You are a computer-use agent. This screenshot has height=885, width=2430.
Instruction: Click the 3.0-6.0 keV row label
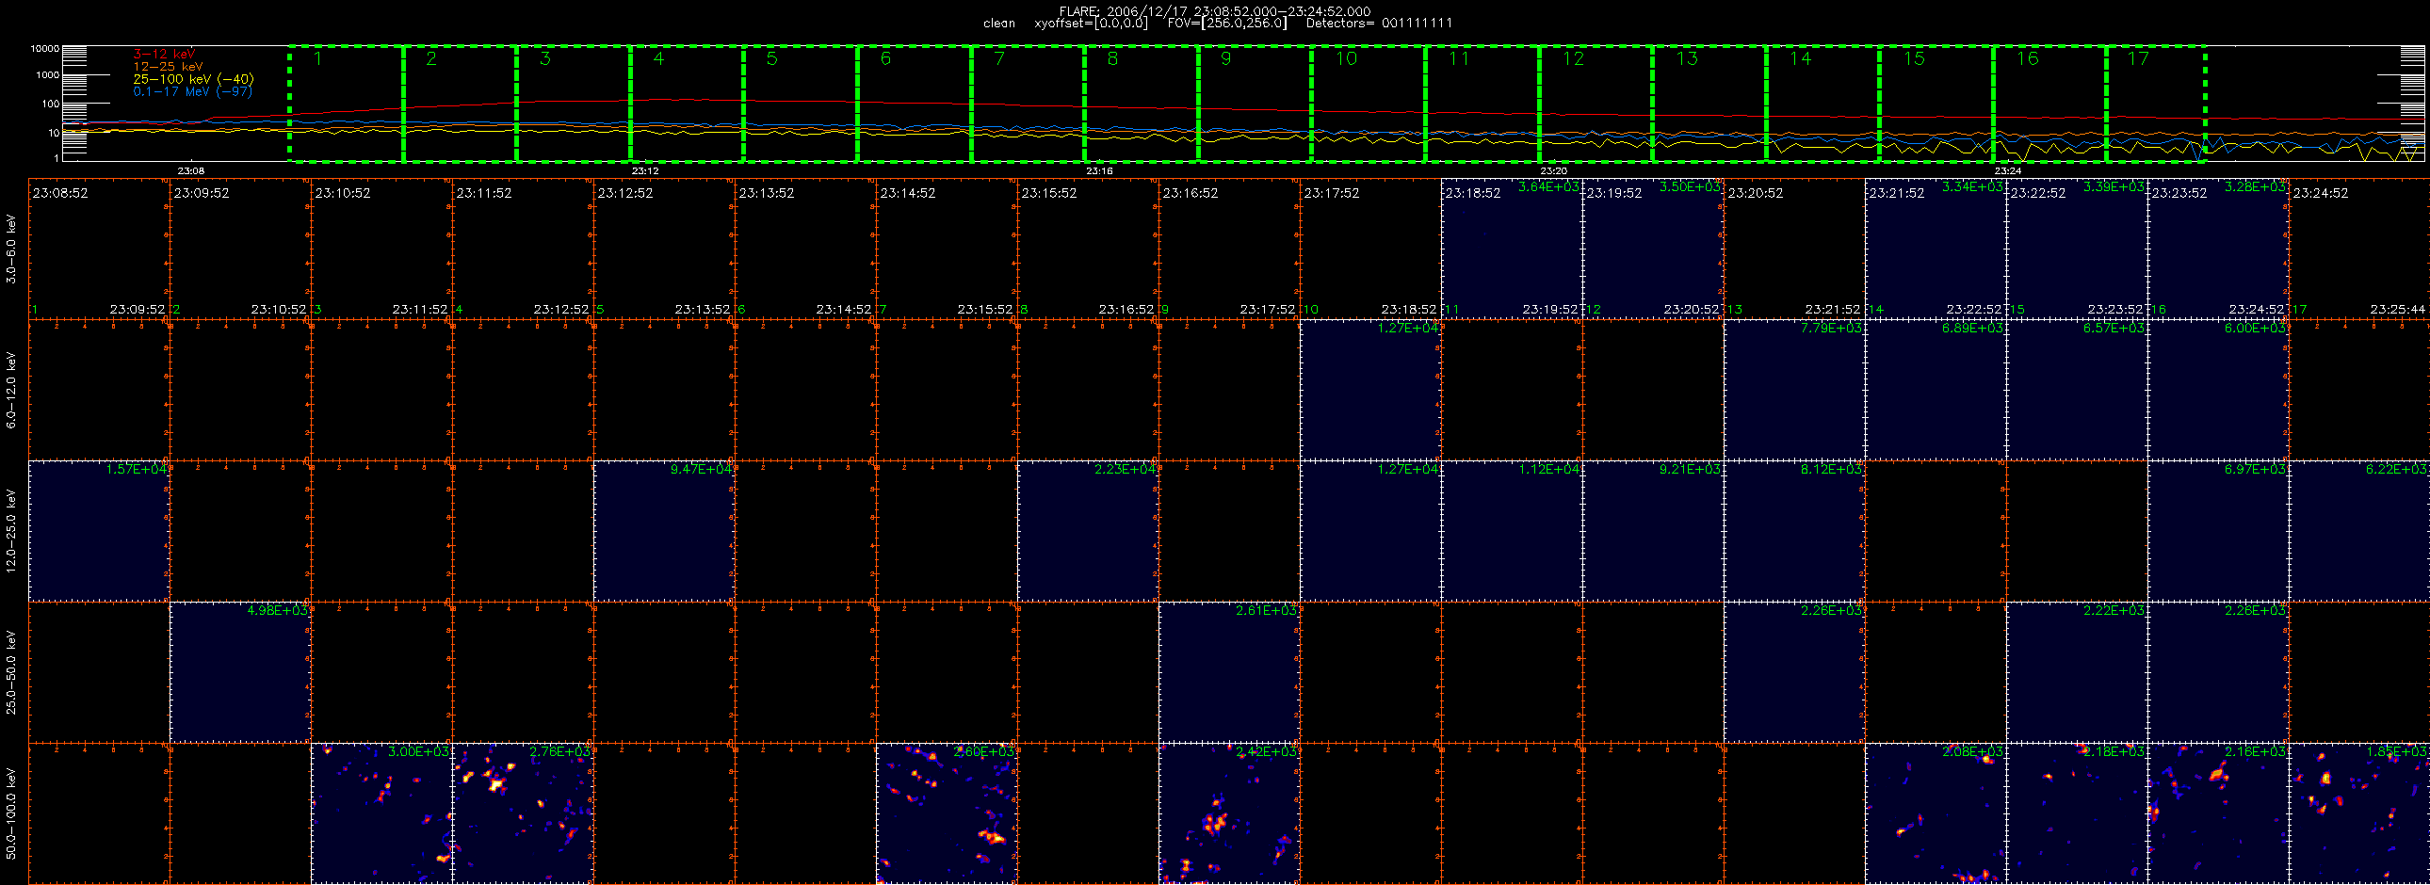11,249
